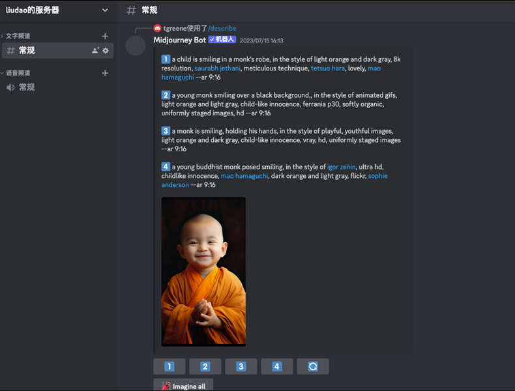Viewport: 515px width, 391px height.
Task: Open the liudao的服务器 server dropdown menu
Action: (105, 10)
